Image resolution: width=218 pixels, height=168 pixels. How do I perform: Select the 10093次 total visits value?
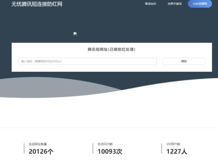tap(110, 152)
